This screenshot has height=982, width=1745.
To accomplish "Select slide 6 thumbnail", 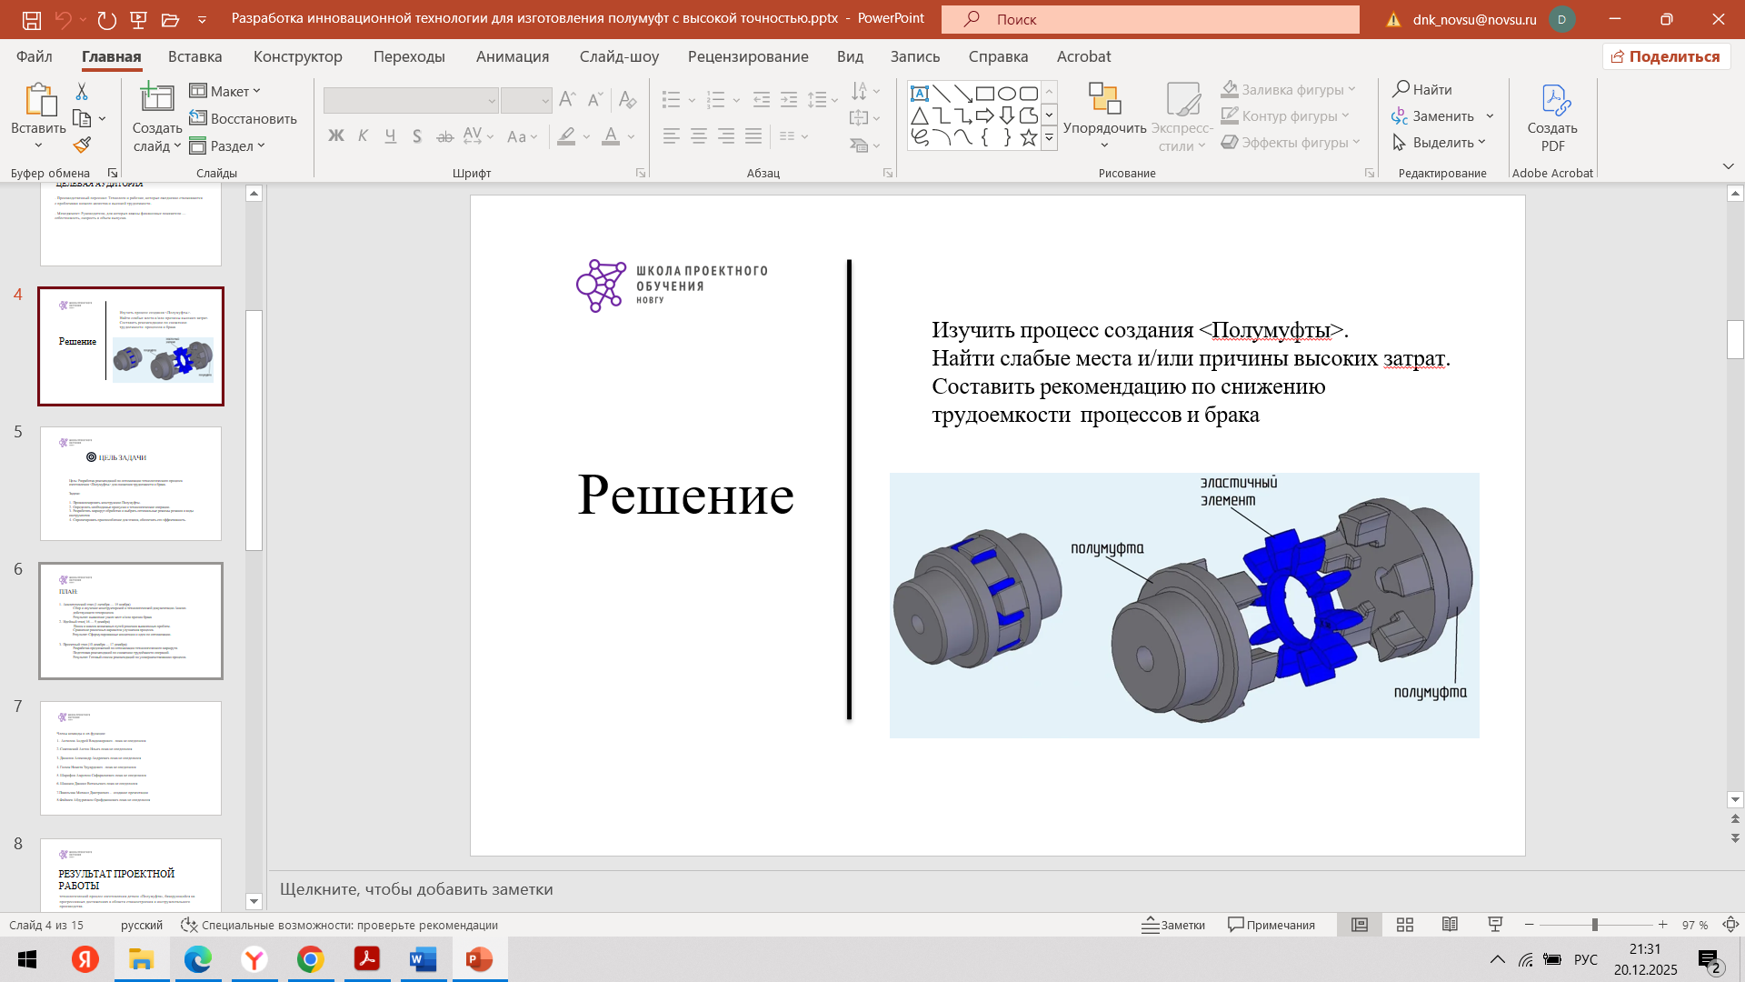I will [x=131, y=621].
